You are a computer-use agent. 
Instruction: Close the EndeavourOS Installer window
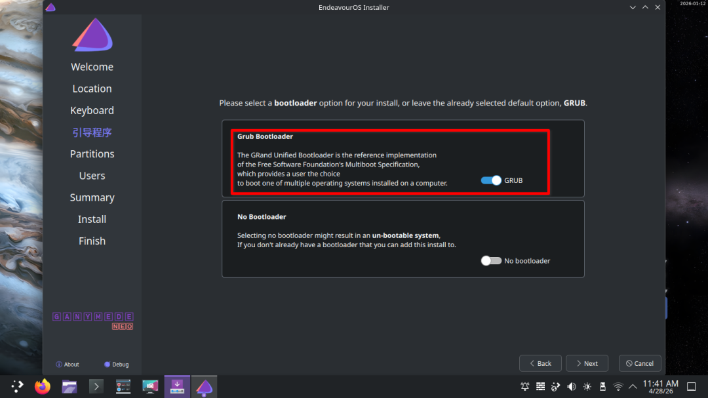658,7
